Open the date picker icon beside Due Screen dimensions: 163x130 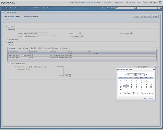coord(155,67)
